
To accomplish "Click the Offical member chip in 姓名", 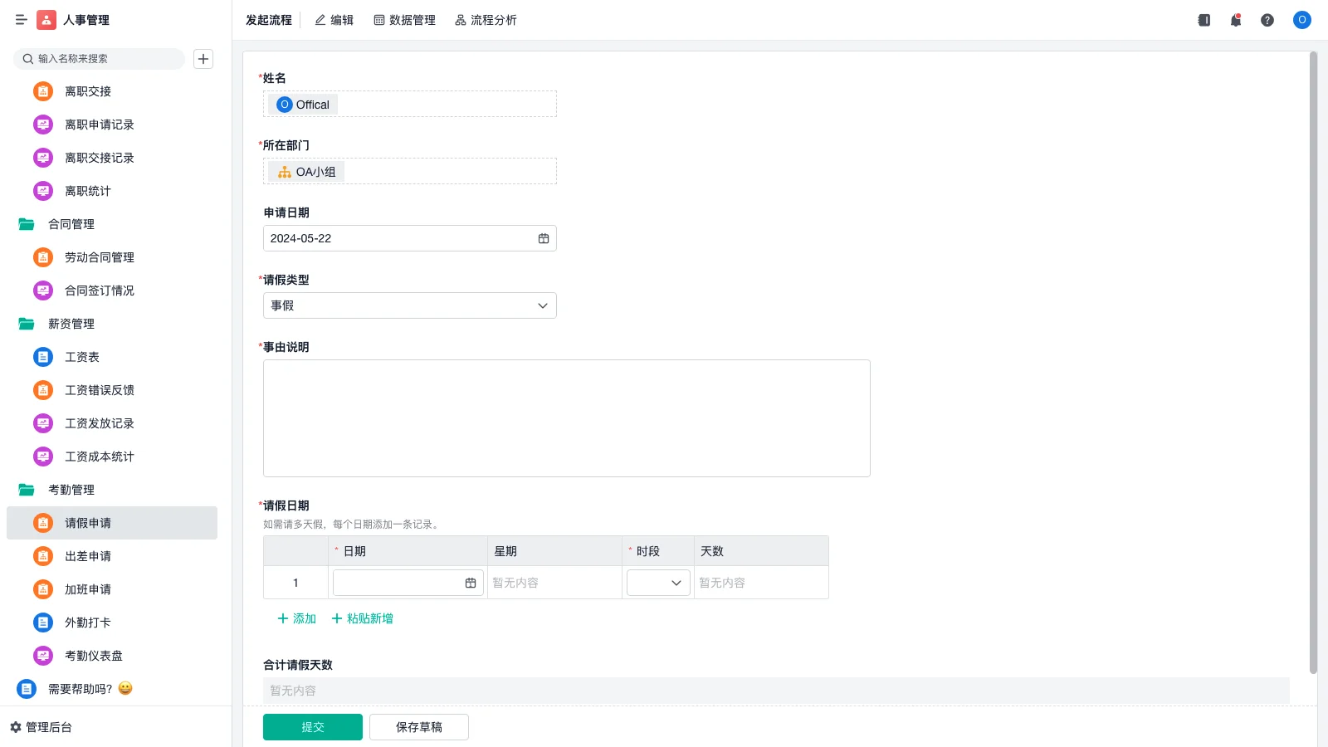I will tap(302, 104).
